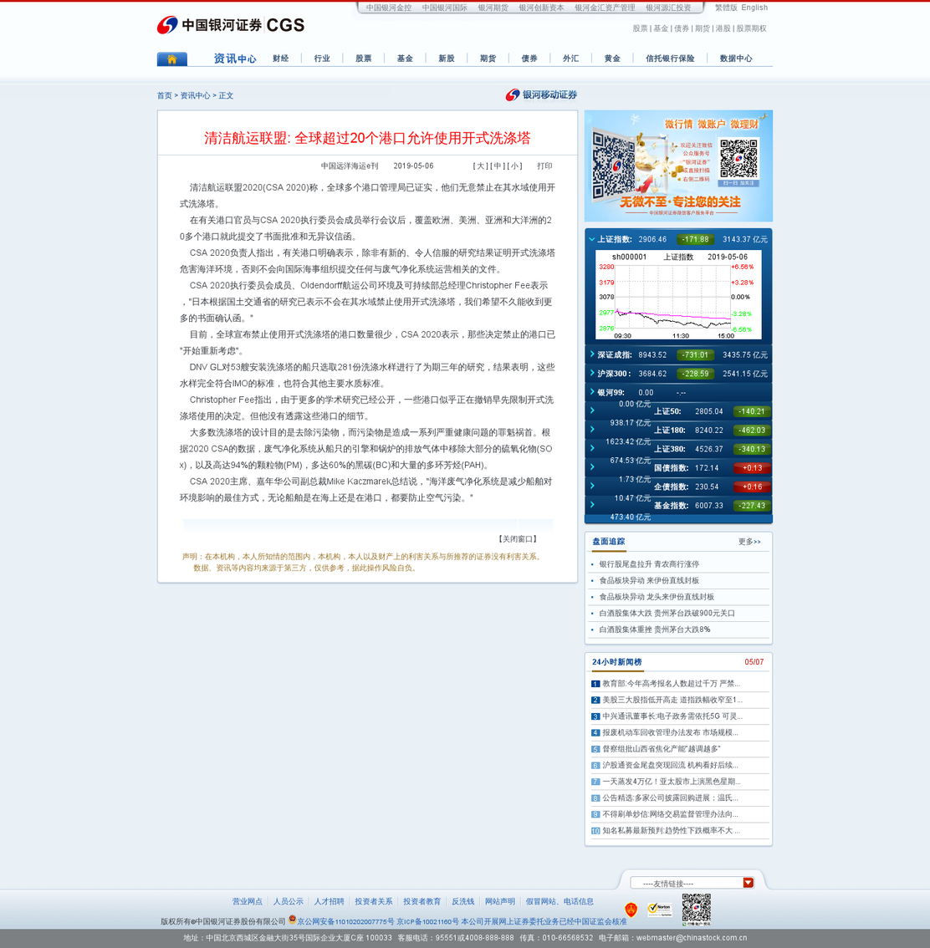Open 反洗钱 footer link
930x948 pixels.
pyautogui.click(x=463, y=901)
